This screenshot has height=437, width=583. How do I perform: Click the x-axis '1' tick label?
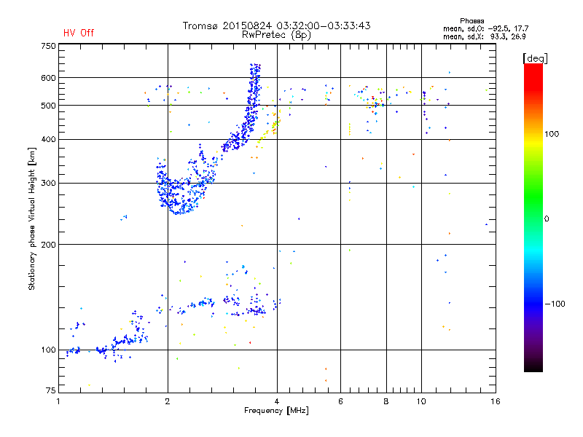pyautogui.click(x=58, y=401)
